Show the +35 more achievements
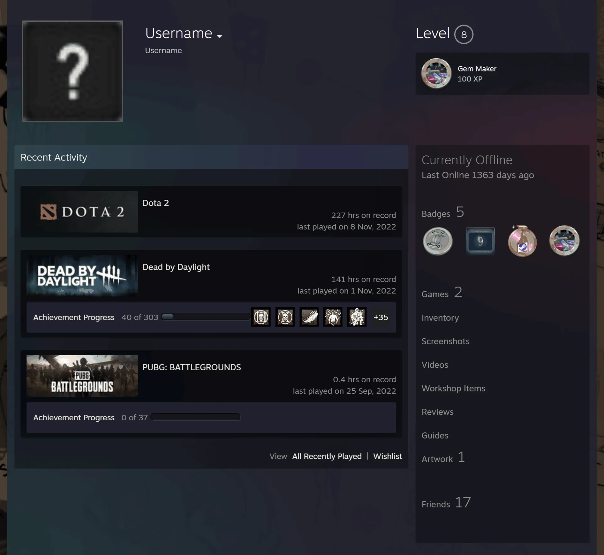Image resolution: width=604 pixels, height=555 pixels. tap(381, 317)
